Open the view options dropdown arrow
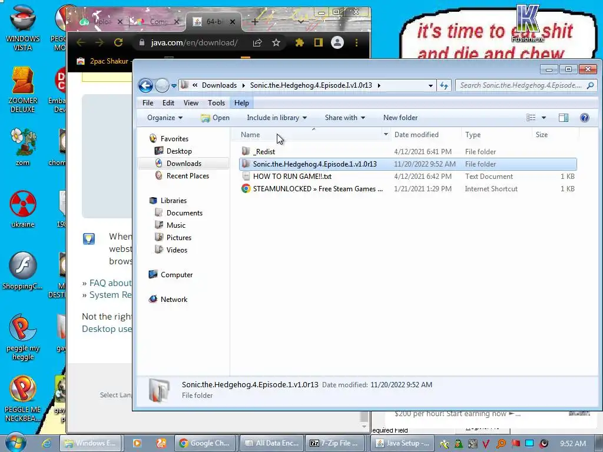This screenshot has width=603, height=452. [x=544, y=118]
